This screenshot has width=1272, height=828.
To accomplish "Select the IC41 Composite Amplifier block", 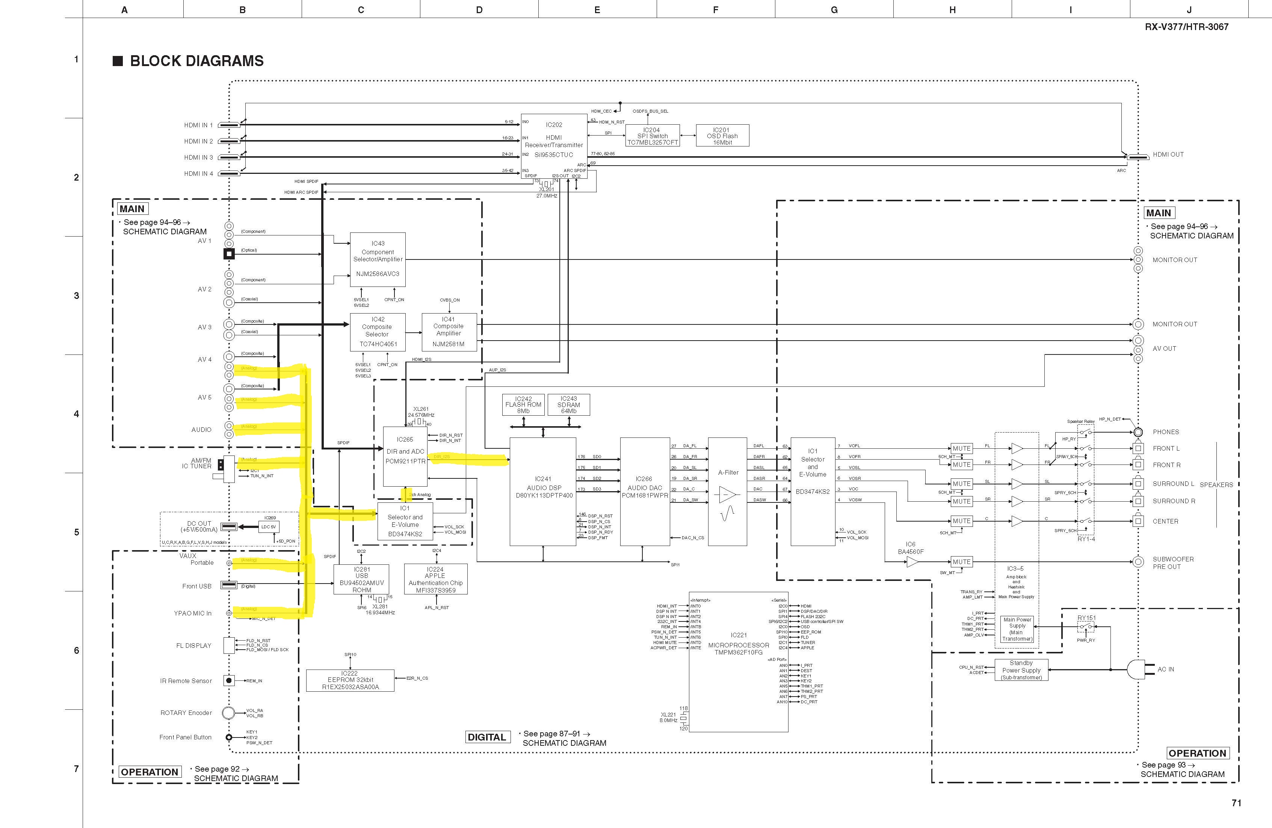I will point(449,332).
